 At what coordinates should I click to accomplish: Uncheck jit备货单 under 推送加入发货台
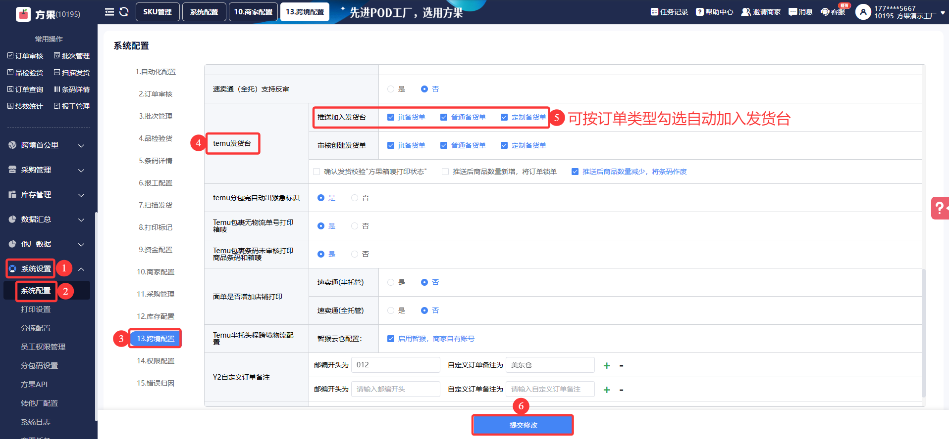391,117
